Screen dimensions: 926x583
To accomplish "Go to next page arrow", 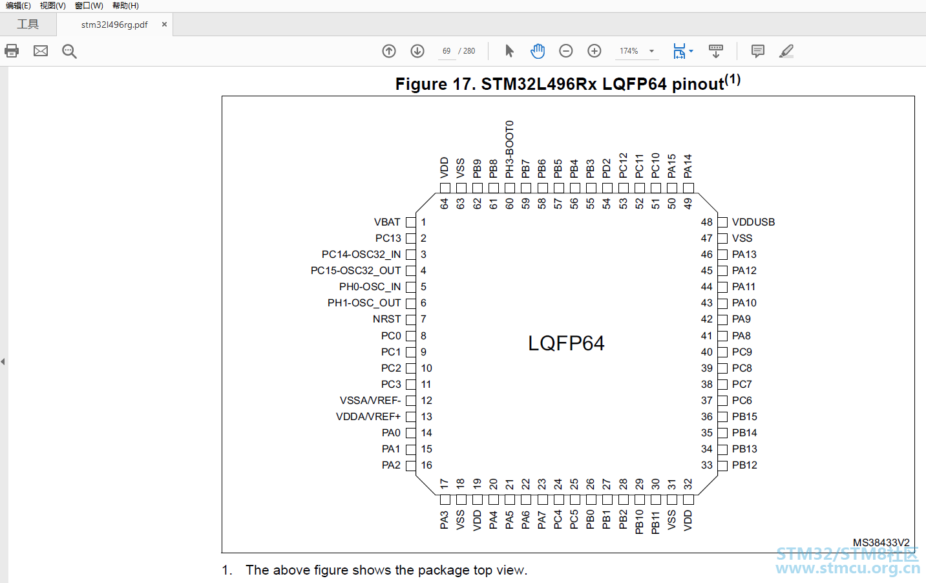I will [417, 51].
